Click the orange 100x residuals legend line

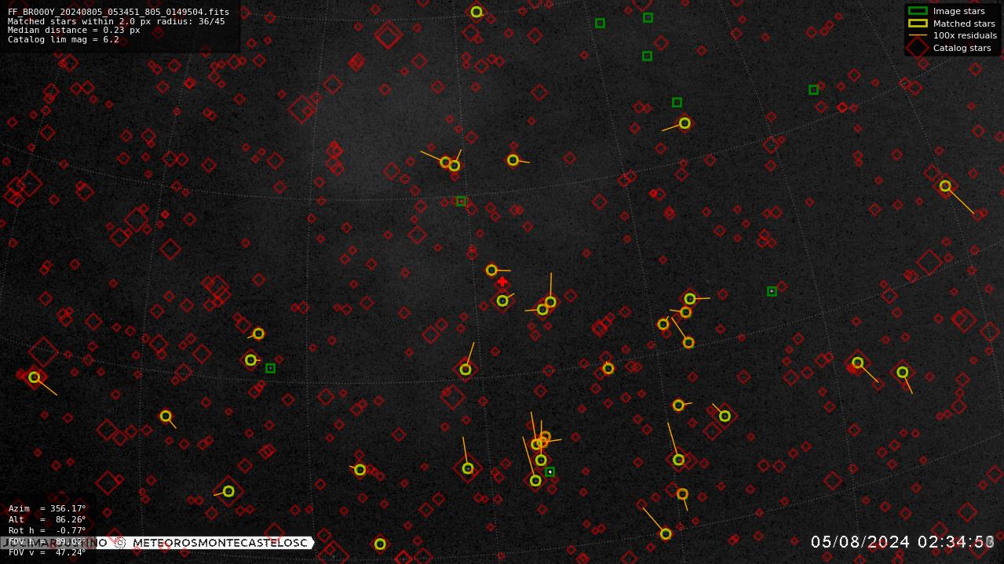[918, 35]
